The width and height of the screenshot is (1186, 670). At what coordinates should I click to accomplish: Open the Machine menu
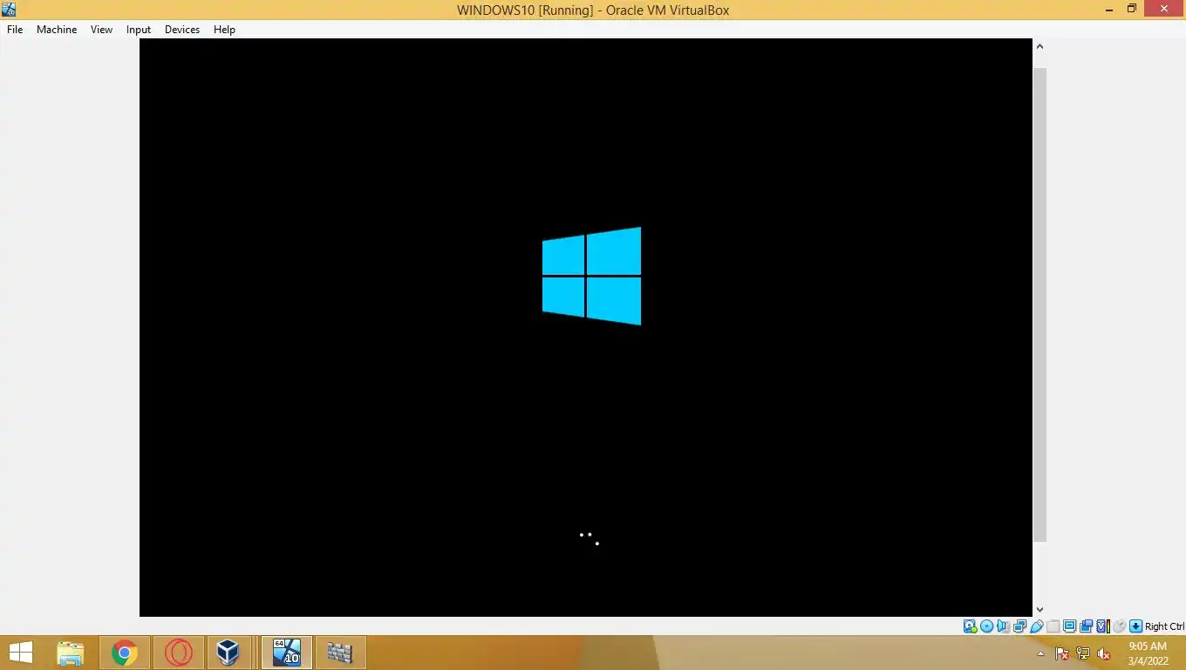(x=57, y=29)
